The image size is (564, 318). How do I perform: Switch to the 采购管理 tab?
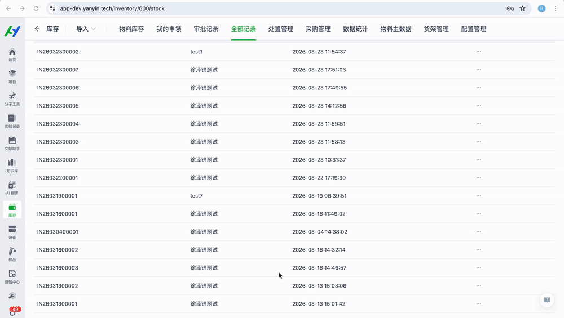(318, 29)
